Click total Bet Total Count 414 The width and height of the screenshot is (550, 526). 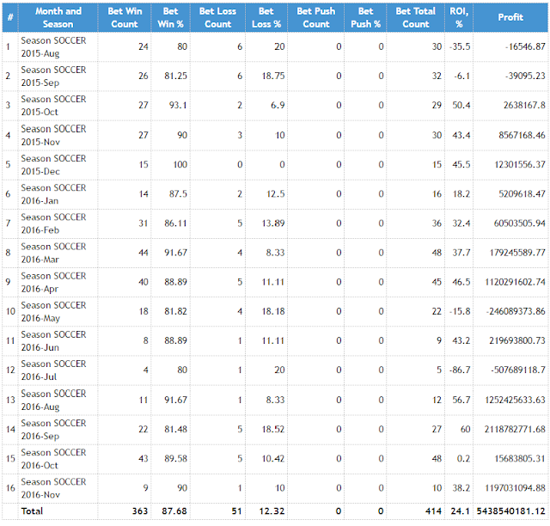[x=433, y=511]
